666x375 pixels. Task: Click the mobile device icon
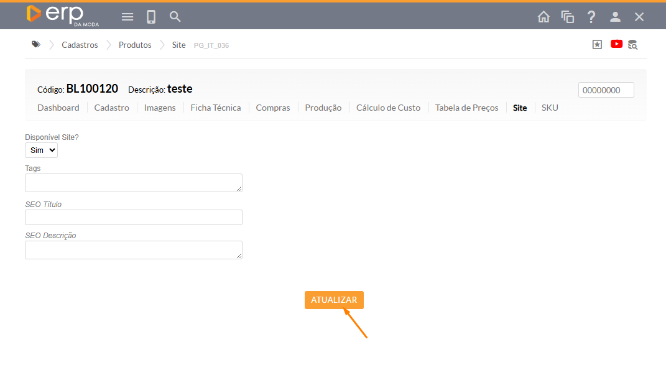tap(151, 17)
